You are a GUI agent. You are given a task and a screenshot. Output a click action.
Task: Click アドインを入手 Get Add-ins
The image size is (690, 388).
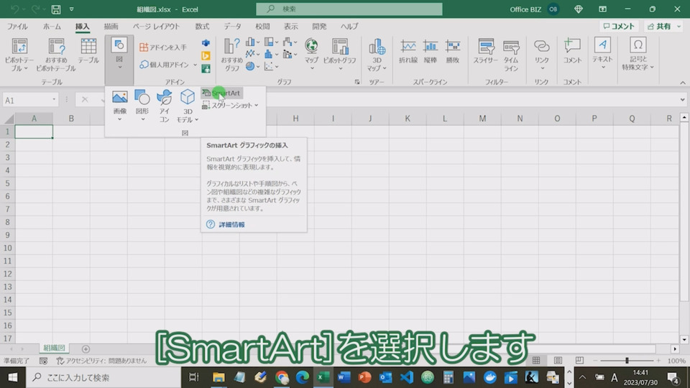(163, 47)
